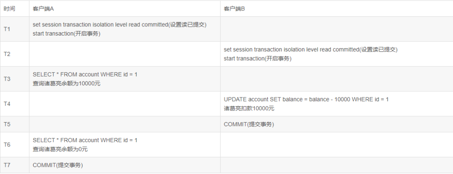The width and height of the screenshot is (453, 174).
Task: Click the T3 row label
Action: click(x=7, y=79)
